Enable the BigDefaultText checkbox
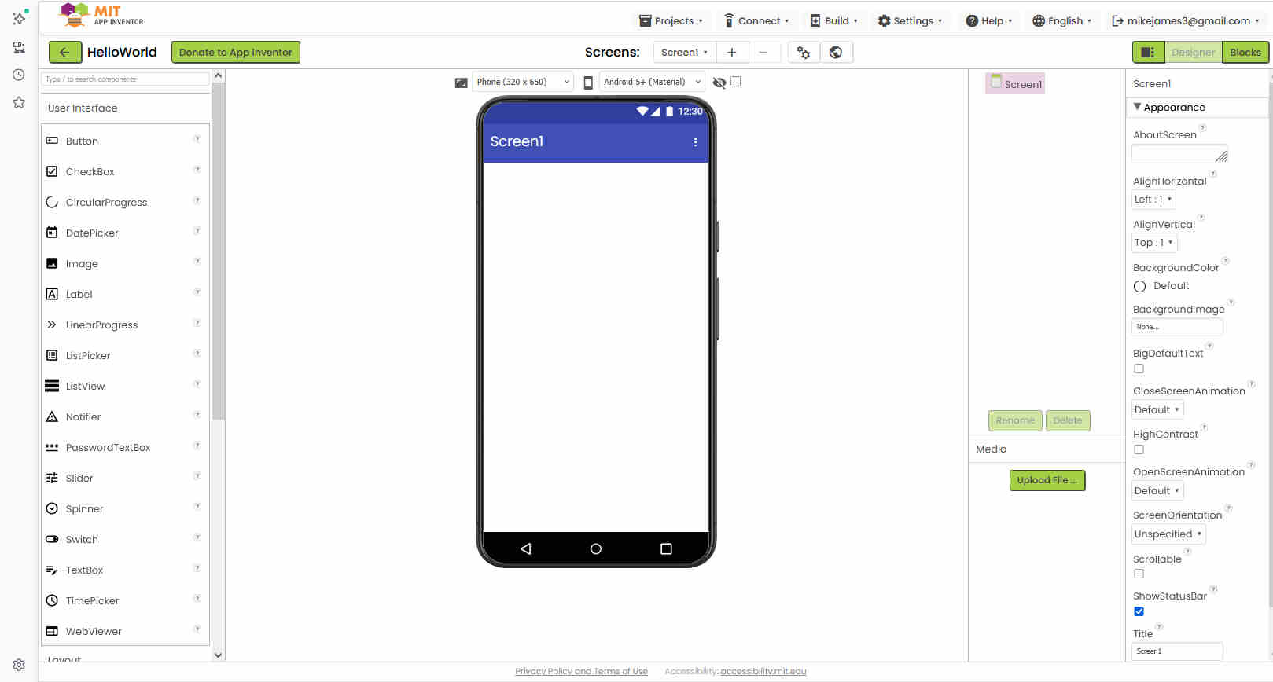Screen dimensions: 1273x682 click(1139, 368)
